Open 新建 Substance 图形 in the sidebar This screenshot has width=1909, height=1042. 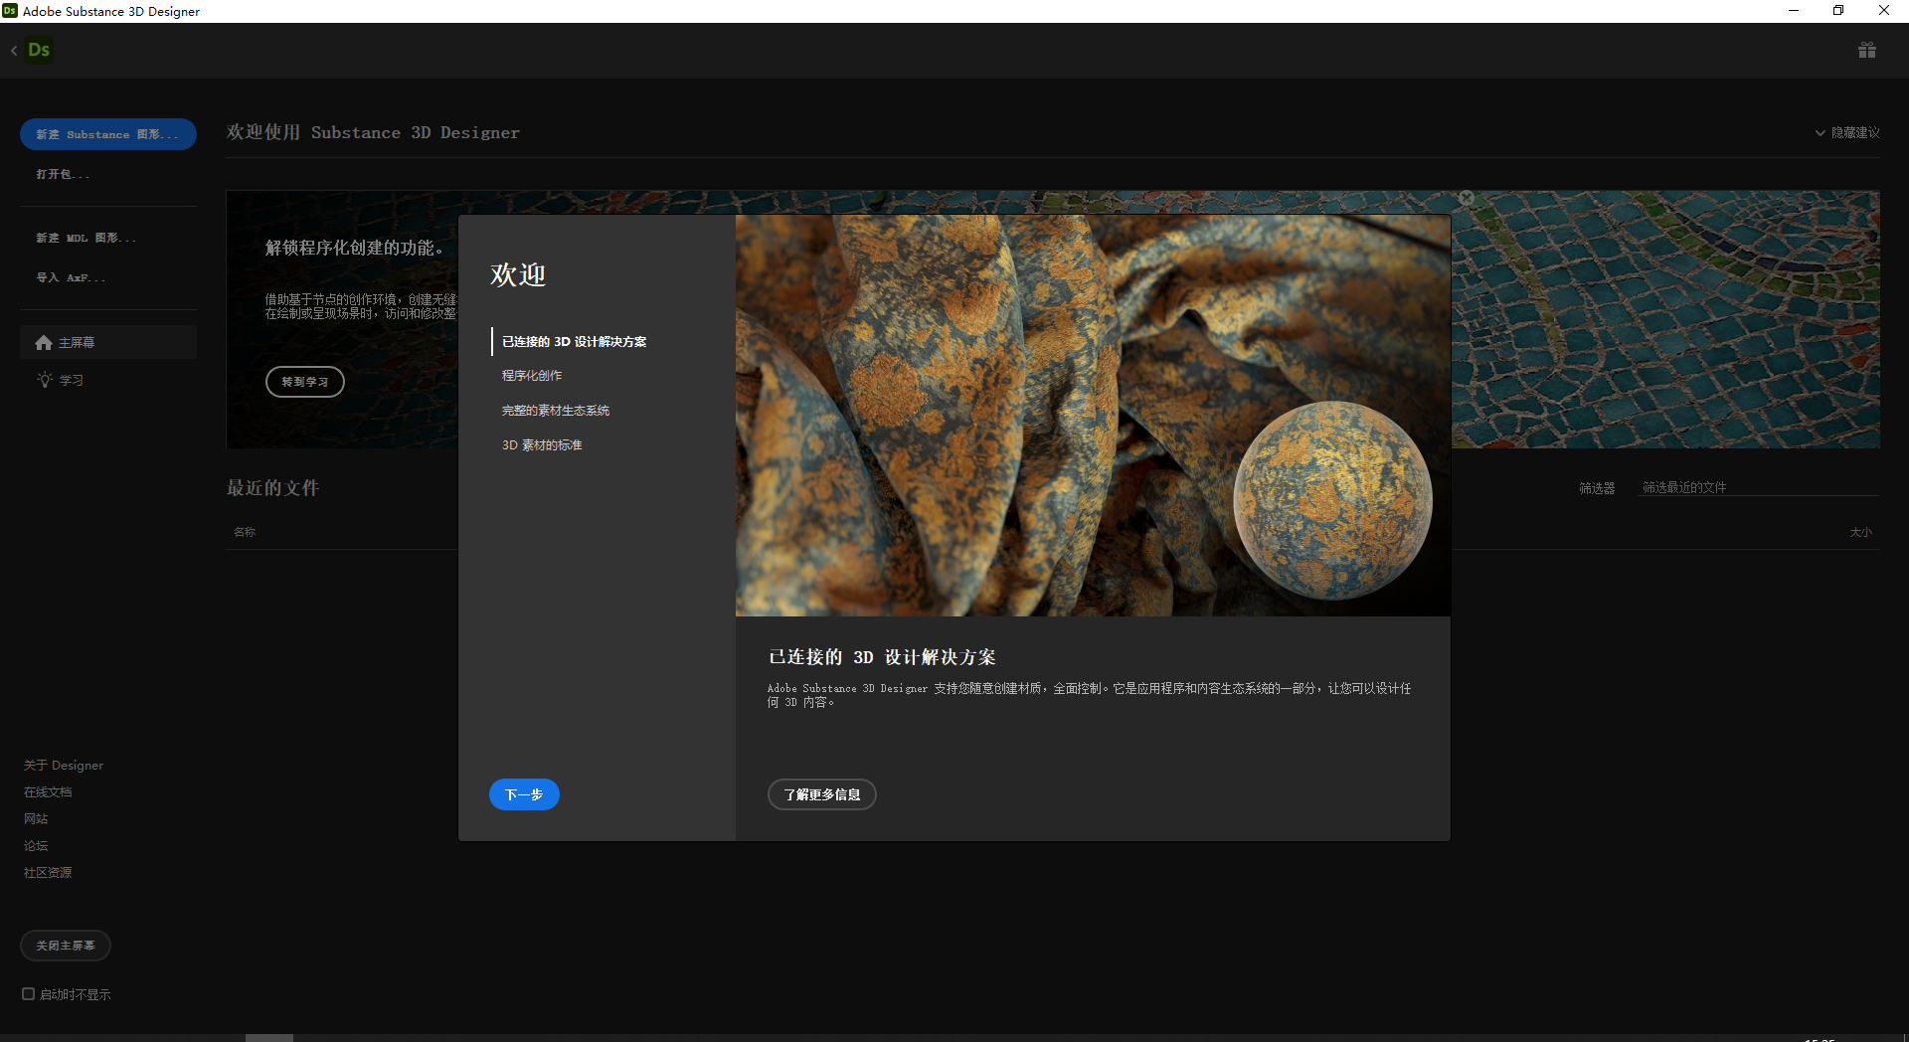(x=108, y=134)
